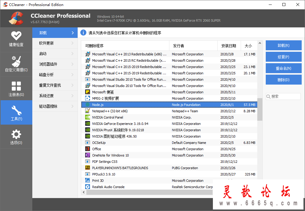
Task: Click the Print 3D icon
Action: pyautogui.click(x=88, y=181)
